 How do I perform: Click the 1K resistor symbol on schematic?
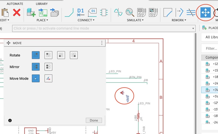(138, 116)
